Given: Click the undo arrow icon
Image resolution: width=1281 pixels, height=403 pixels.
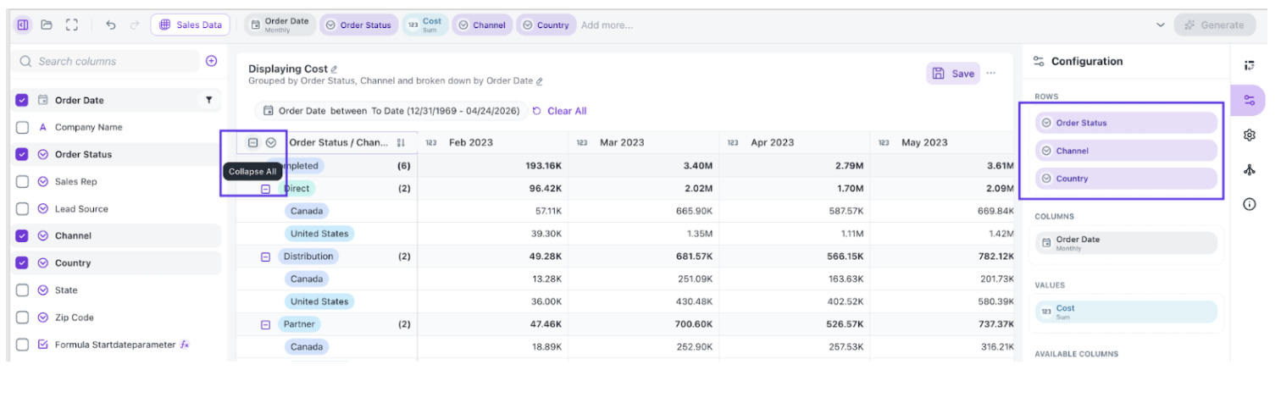Looking at the screenshot, I should [111, 25].
